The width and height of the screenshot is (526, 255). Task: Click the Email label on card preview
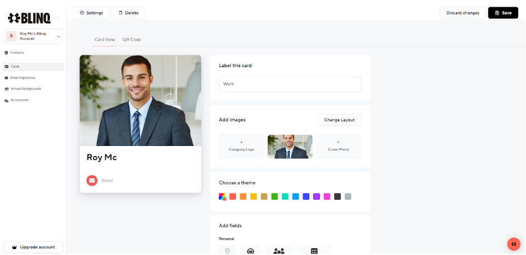[x=107, y=180]
